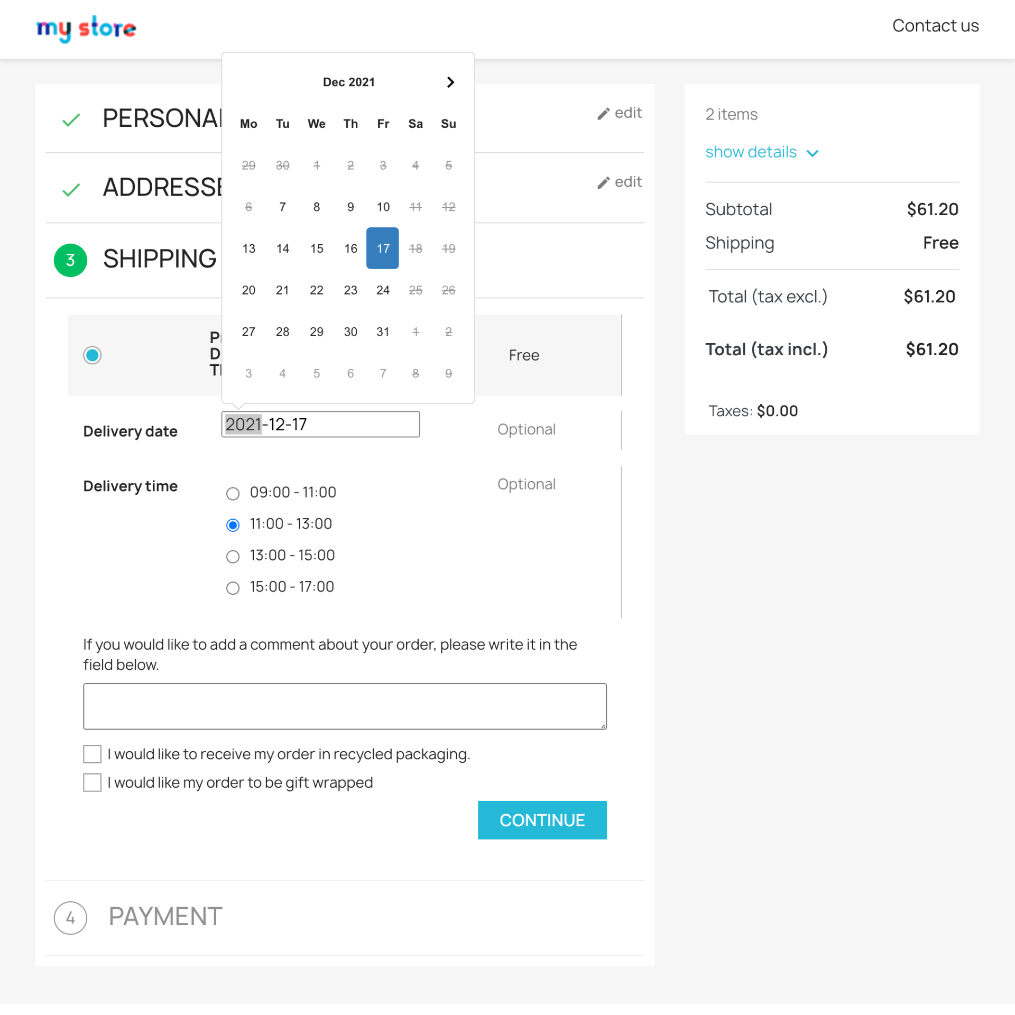Select 09:00 - 11:00 delivery time
The height and width of the screenshot is (1015, 1015).
coord(233,494)
